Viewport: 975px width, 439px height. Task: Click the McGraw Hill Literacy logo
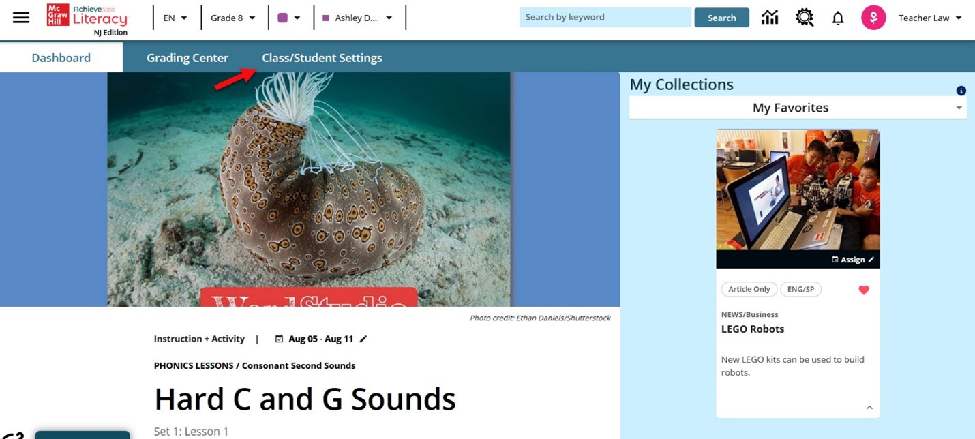click(89, 17)
